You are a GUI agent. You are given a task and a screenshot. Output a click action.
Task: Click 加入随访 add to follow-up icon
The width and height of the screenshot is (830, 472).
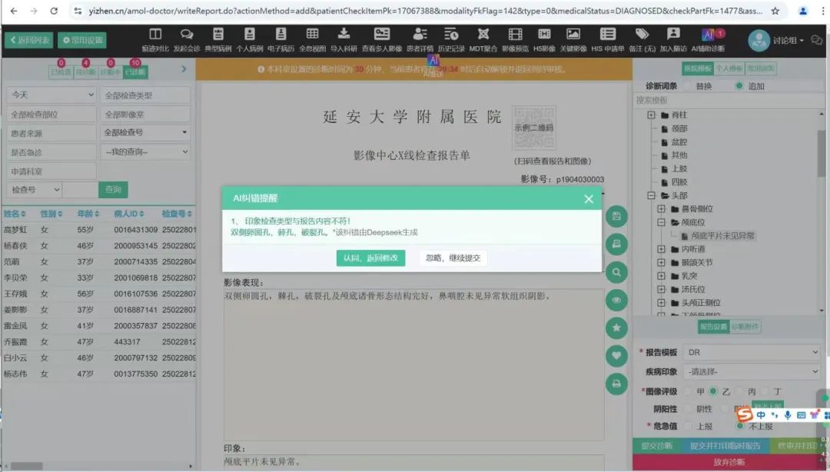coord(673,40)
